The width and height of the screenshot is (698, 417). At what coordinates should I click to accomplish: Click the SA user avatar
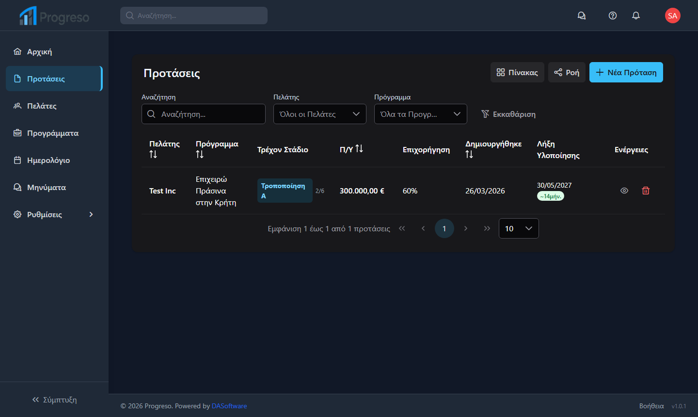coord(672,16)
